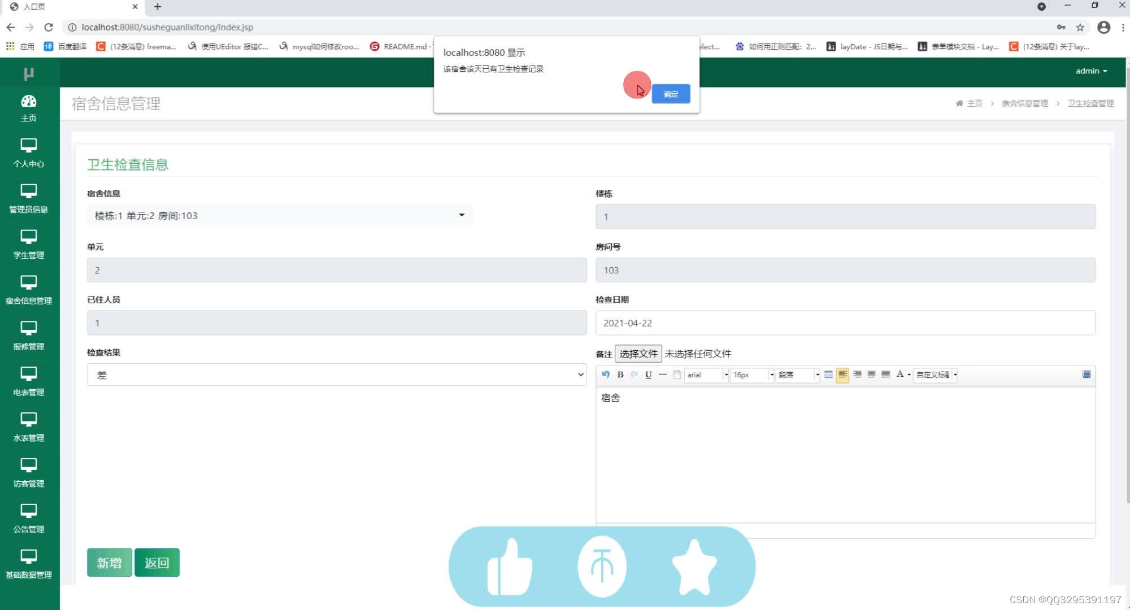Open 管理员信息 in the sidebar

coord(29,199)
